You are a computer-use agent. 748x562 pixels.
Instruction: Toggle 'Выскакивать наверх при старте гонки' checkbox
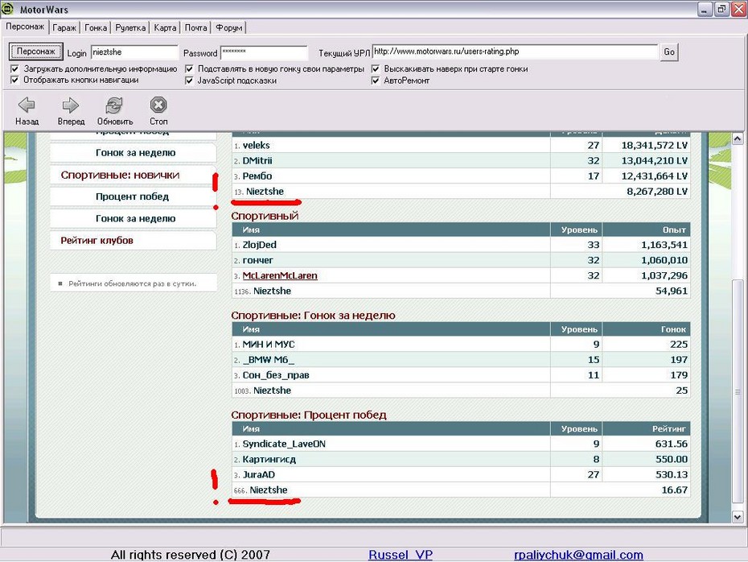376,68
